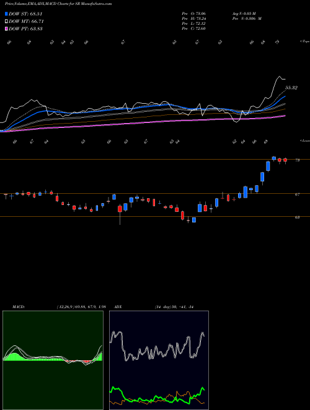The image size is (310, 410).
Task: Click the 'DOW ST: 68.51' legend label
Action: pyautogui.click(x=25, y=14)
